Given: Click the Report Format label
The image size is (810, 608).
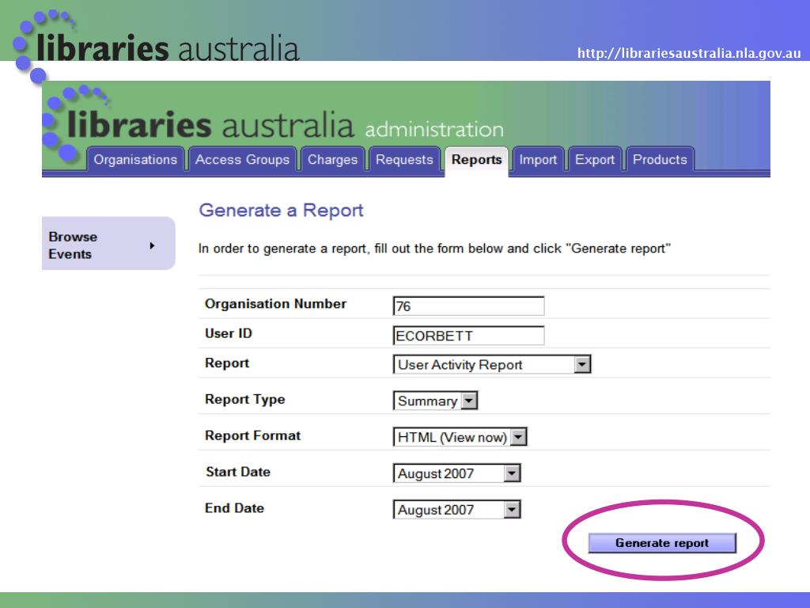Looking at the screenshot, I should [252, 435].
